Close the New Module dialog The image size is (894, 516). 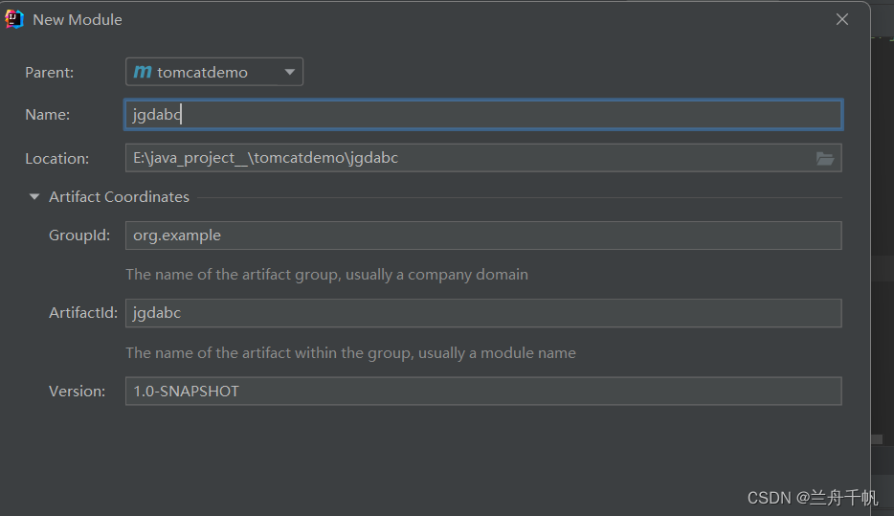(842, 19)
